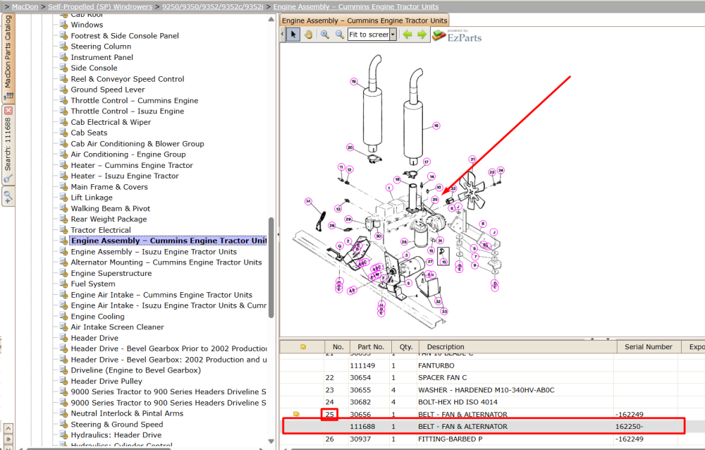Image resolution: width=705 pixels, height=450 pixels.
Task: Click note icon on row 25
Action: (x=296, y=414)
